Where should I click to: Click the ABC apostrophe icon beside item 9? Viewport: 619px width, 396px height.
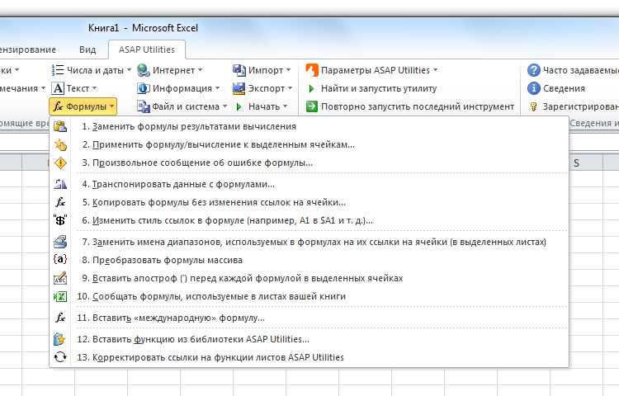point(60,278)
